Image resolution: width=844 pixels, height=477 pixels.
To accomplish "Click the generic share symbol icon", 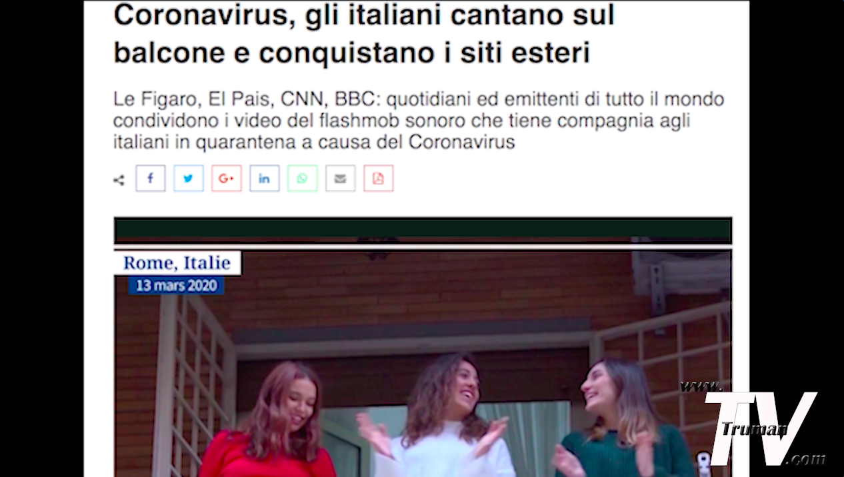I will click(119, 180).
